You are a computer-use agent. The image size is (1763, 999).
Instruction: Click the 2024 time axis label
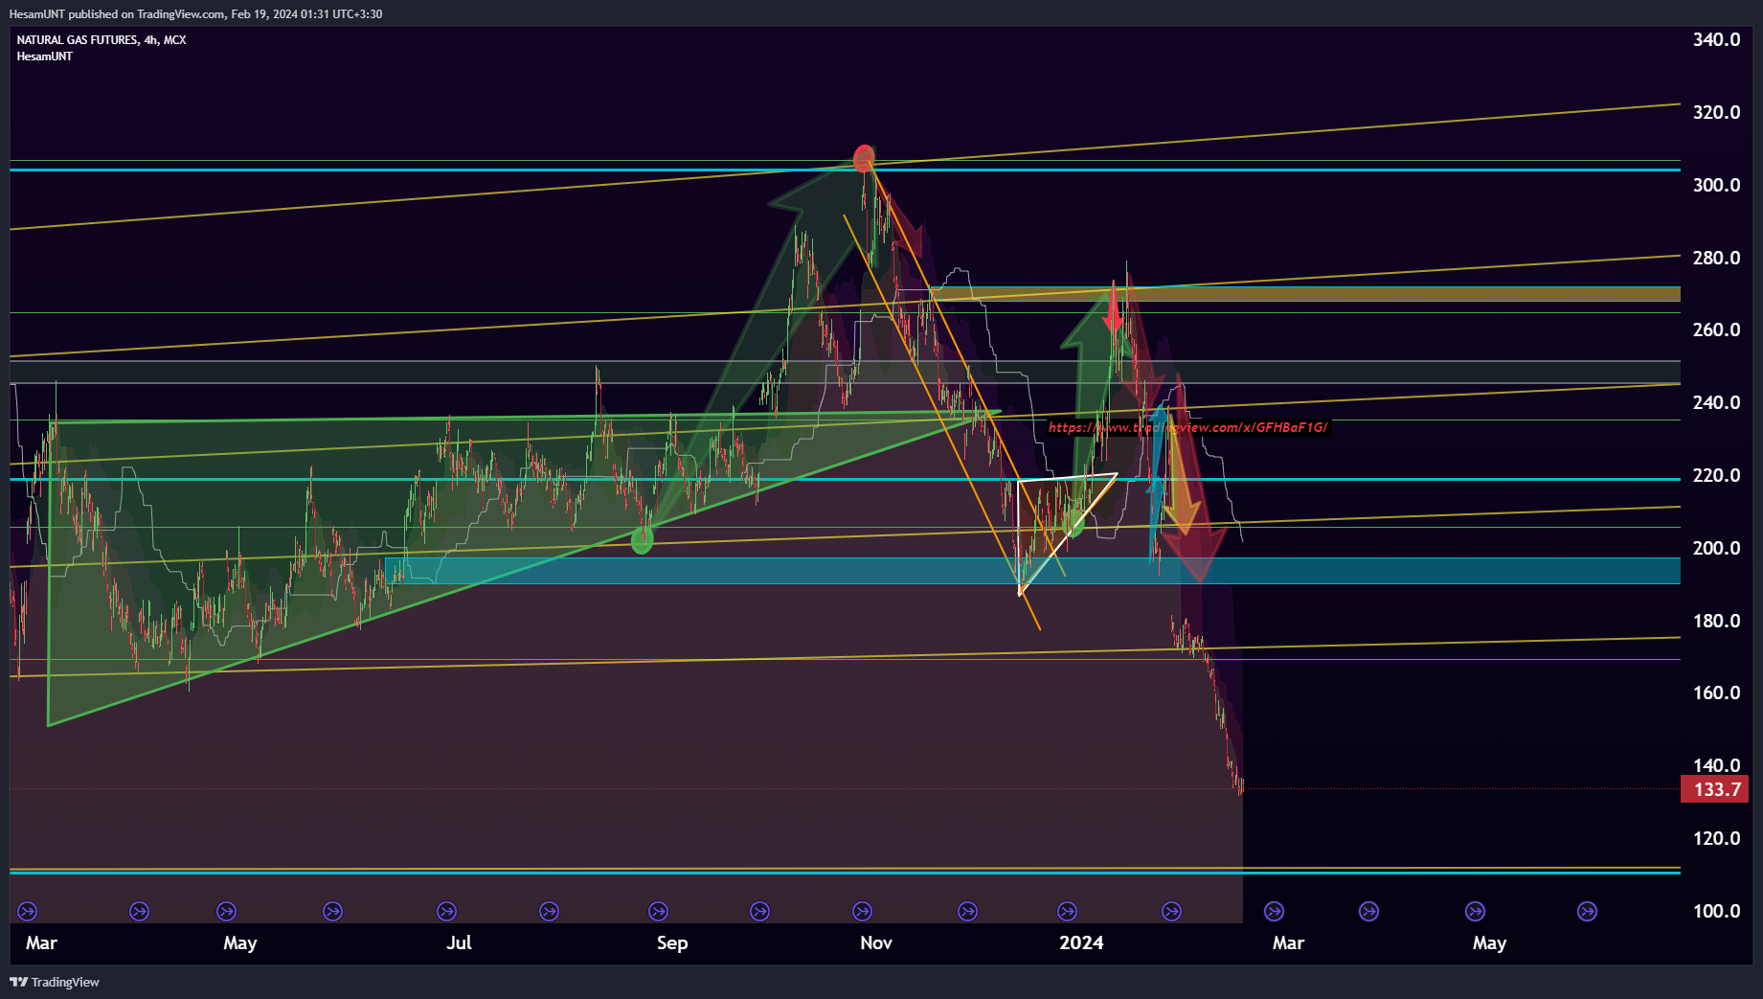tap(1081, 942)
